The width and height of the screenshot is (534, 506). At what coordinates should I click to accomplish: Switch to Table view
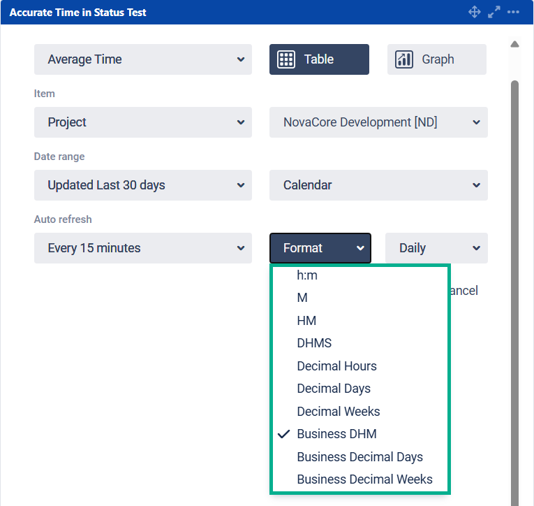[x=319, y=59]
